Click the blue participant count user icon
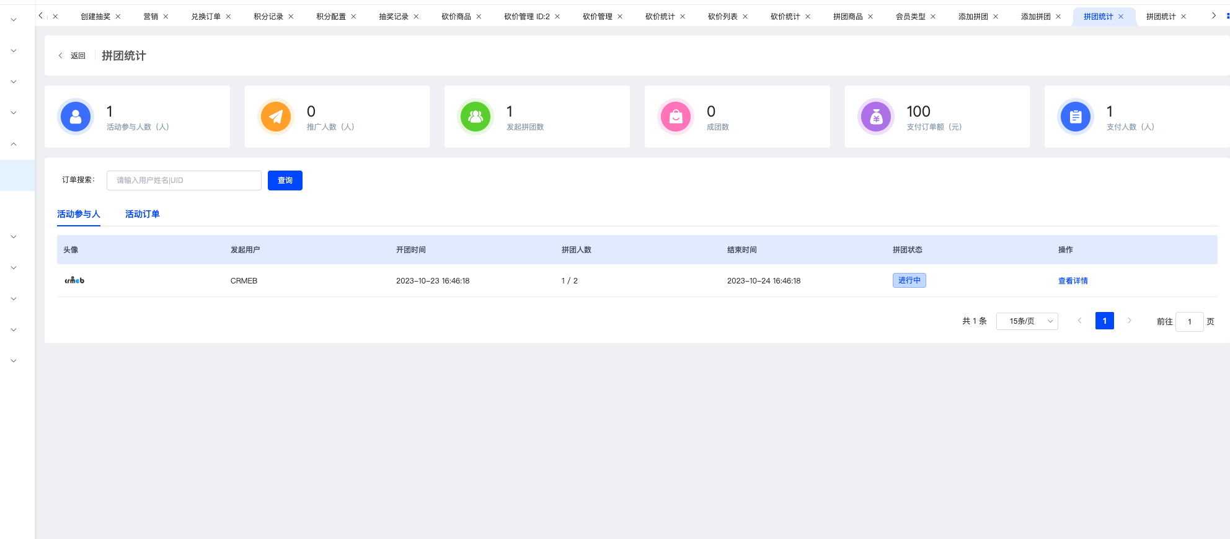This screenshot has height=539, width=1230. (x=76, y=117)
